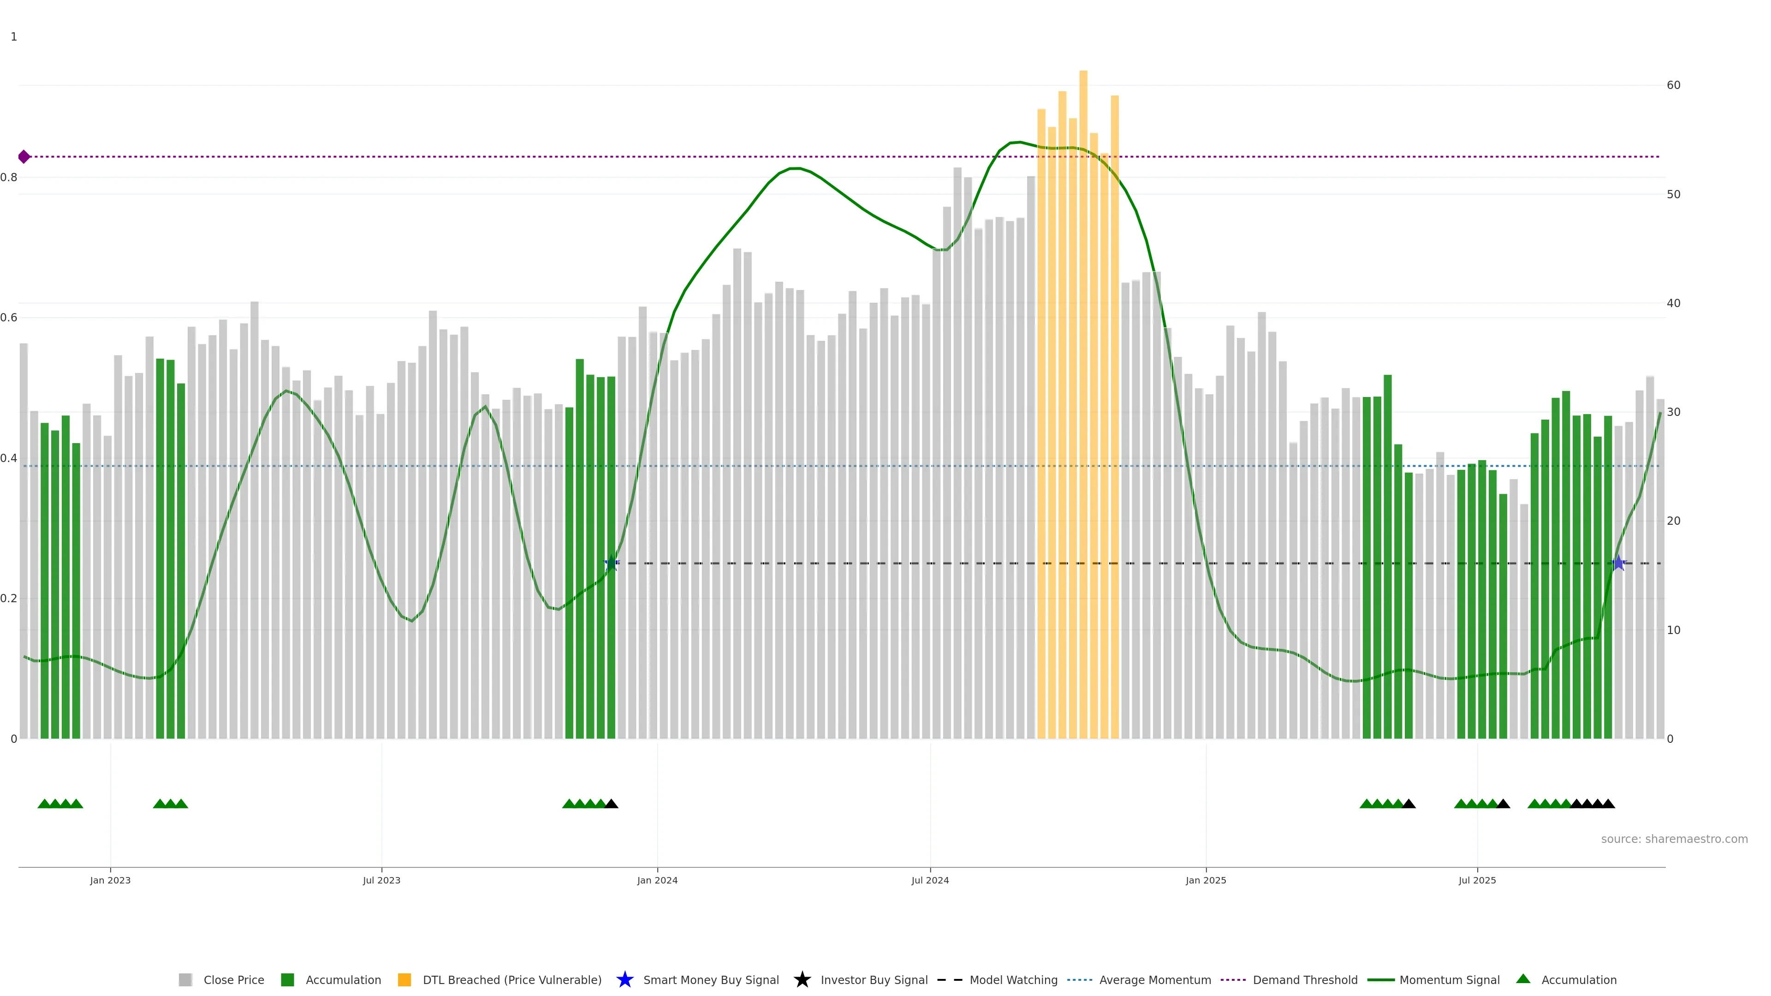Click the Jul 2025 axis label
Image resolution: width=1771 pixels, height=996 pixels.
click(1477, 880)
